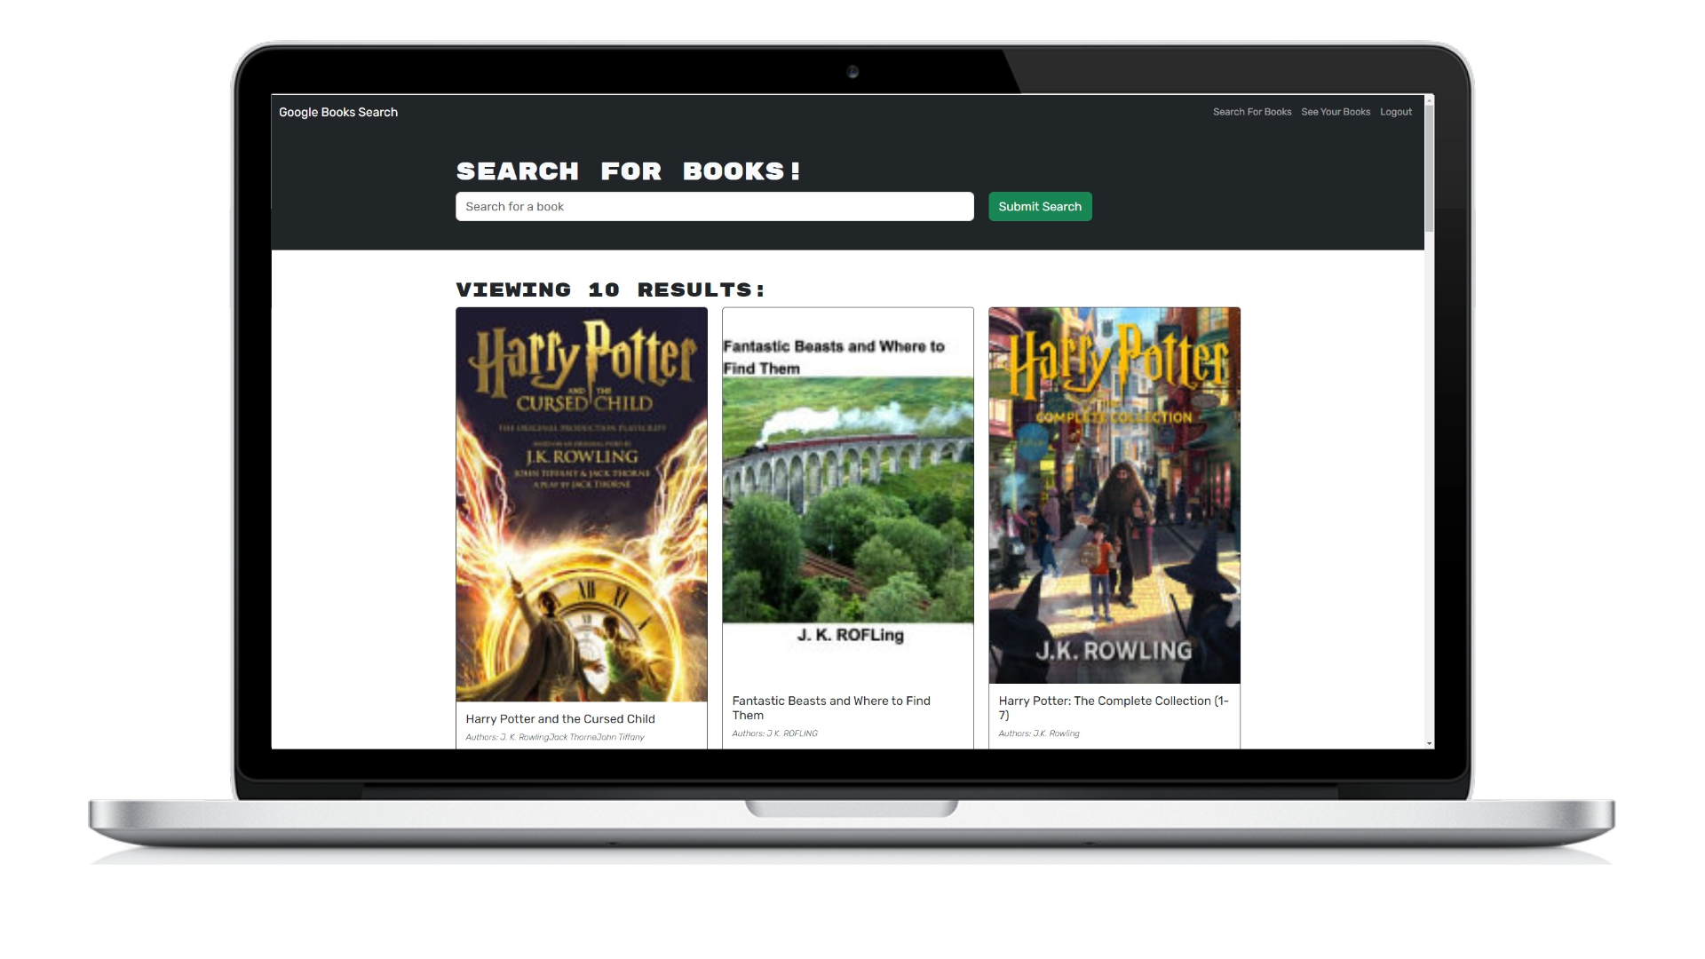This screenshot has width=1705, height=959.
Task: Click Harry Potter: The Complete Collection (1-7) title
Action: pos(1114,708)
